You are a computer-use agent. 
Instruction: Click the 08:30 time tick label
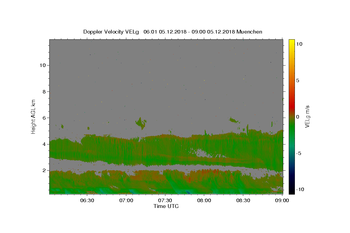click(243, 201)
